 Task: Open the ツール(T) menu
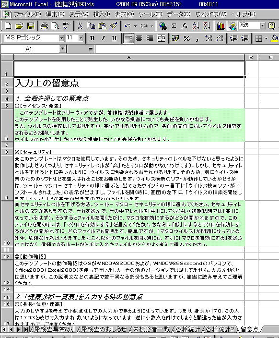(x=150, y=14)
